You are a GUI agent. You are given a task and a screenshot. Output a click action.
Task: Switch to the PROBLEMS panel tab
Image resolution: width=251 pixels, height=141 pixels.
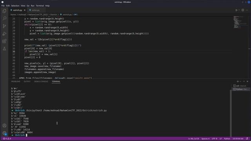pyautogui.click(x=16, y=81)
